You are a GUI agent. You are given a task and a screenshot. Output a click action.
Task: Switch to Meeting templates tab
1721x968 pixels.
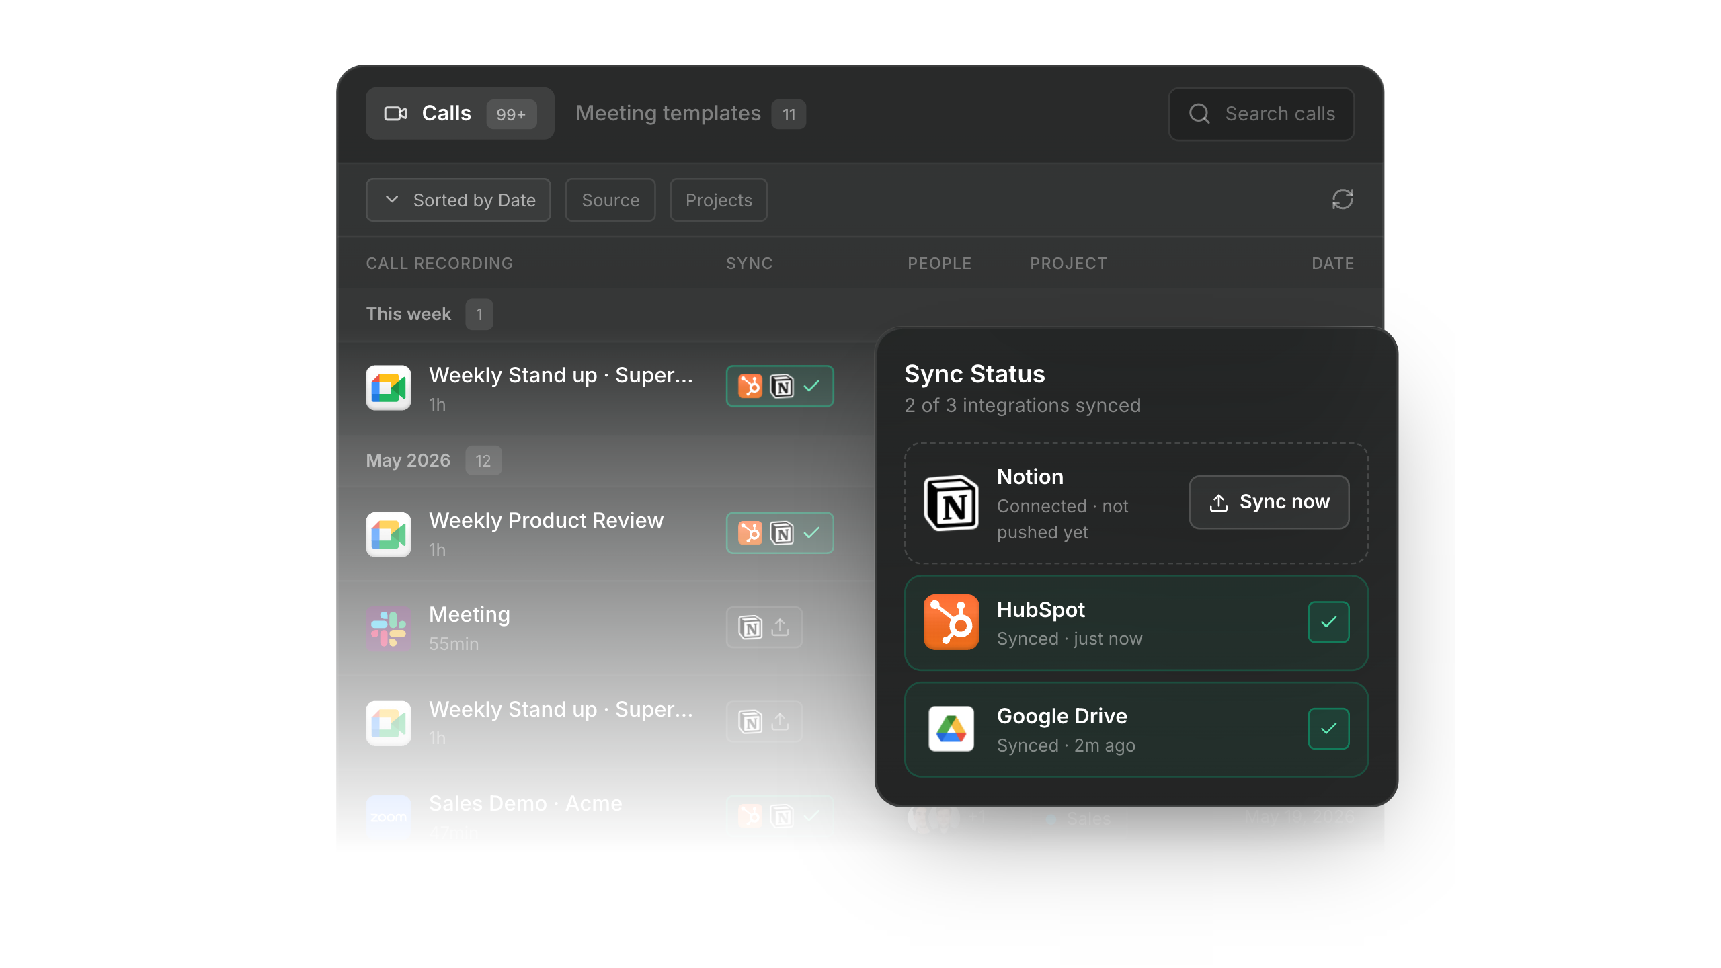(690, 114)
